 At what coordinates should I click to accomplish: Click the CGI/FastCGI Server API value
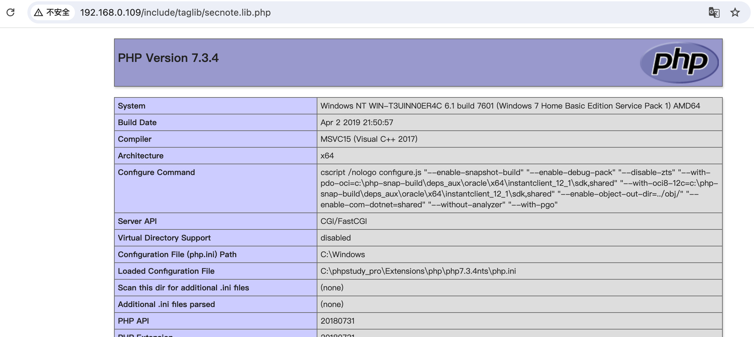click(343, 221)
